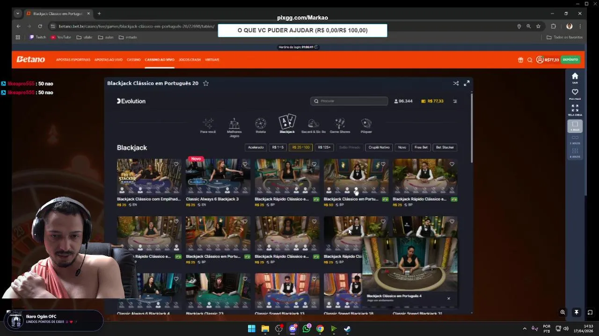
Task: Toggle the Novo filter
Action: pyautogui.click(x=402, y=147)
